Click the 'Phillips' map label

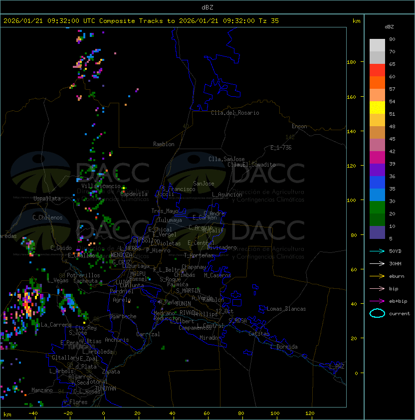click(x=206, y=314)
